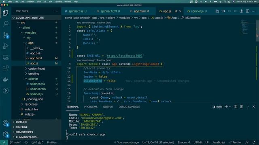Click the main branch in status bar
This screenshot has width=259, height=145.
pyautogui.click(x=15, y=142)
